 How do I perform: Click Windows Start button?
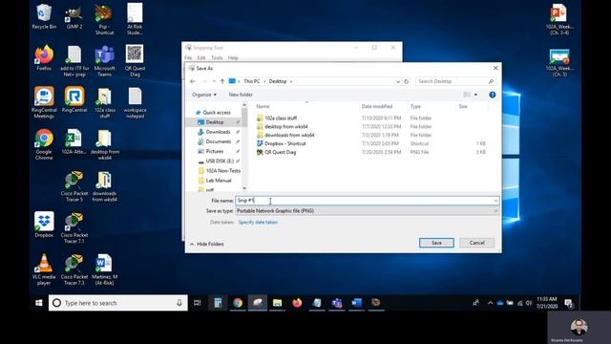tap(38, 303)
